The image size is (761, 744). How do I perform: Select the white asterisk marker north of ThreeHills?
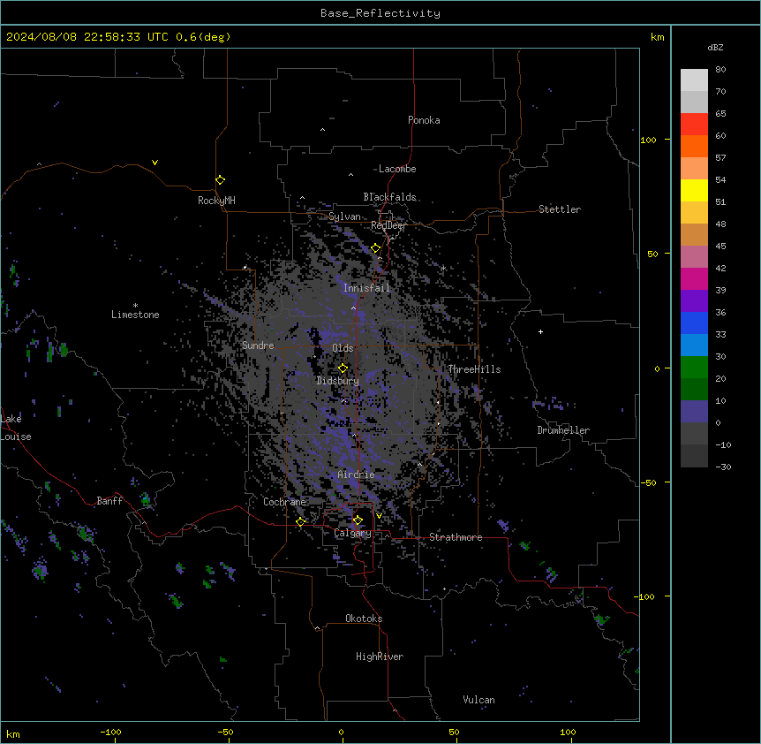coord(443,268)
